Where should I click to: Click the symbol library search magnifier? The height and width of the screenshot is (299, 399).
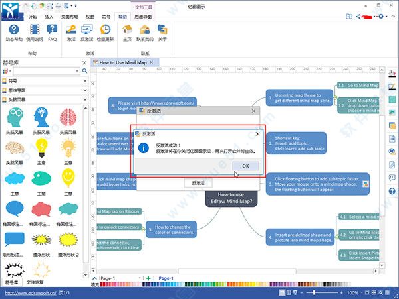[84, 71]
